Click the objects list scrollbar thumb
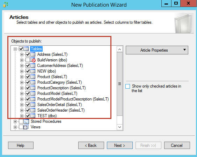 click(119, 84)
